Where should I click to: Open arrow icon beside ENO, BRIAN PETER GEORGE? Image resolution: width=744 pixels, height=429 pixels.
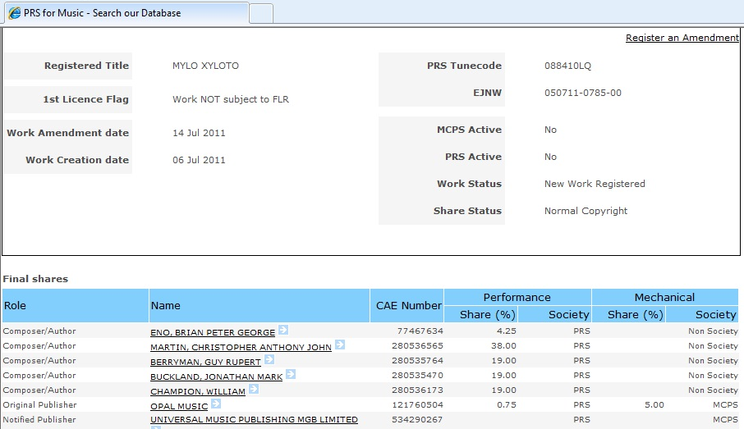pos(283,330)
